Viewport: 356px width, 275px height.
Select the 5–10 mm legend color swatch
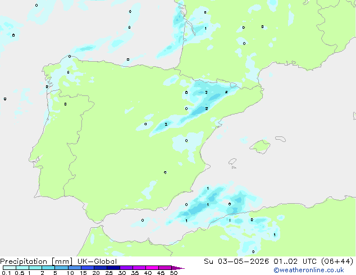[x=61, y=268]
